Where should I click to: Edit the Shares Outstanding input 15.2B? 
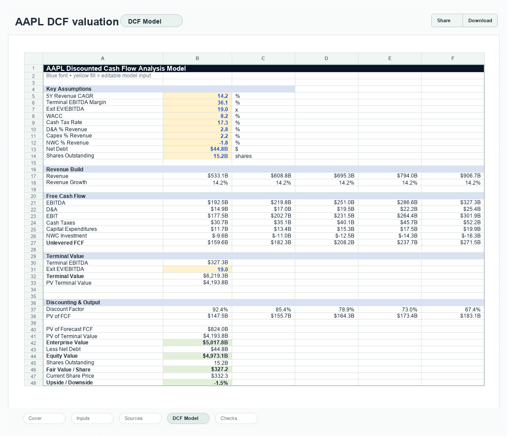pos(197,156)
